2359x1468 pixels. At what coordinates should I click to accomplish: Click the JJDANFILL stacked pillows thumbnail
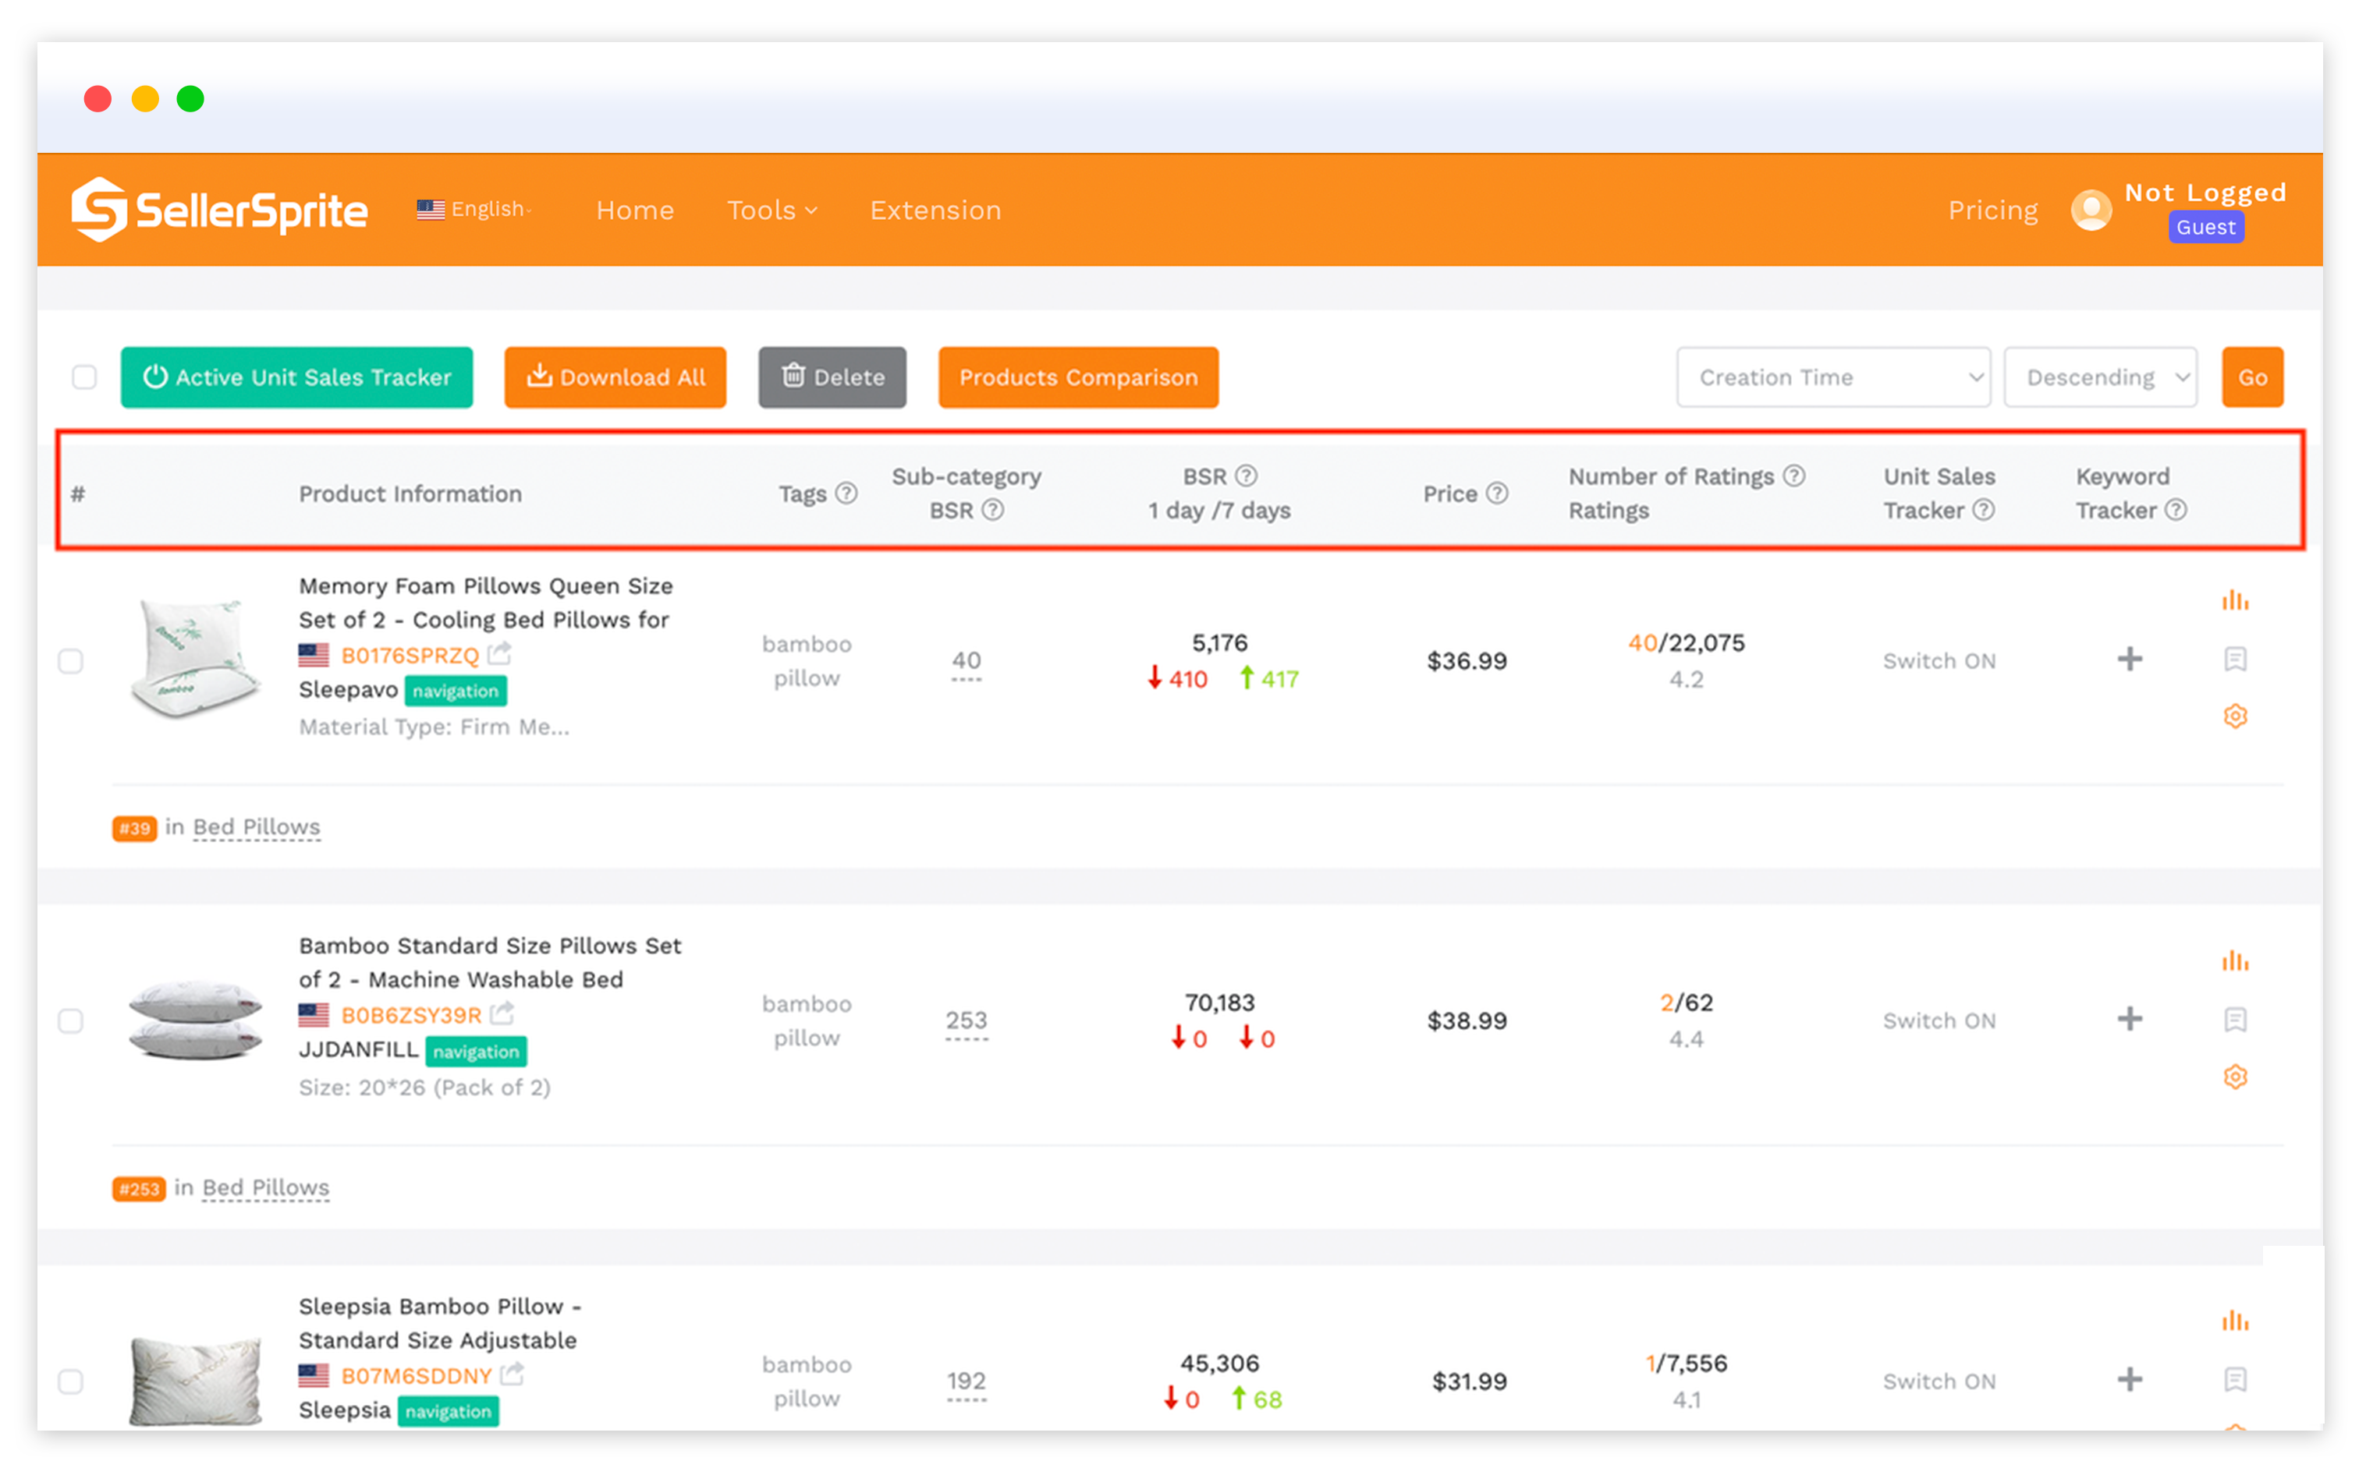(x=194, y=1020)
